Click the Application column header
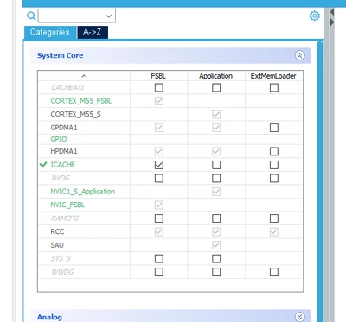 [x=215, y=76]
